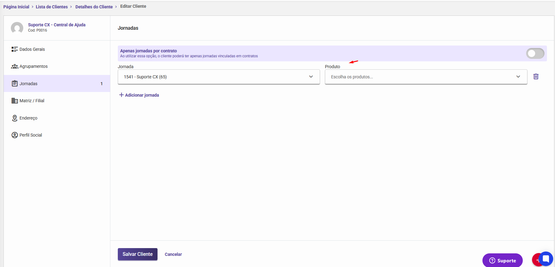Open Perfil Social section

57,135
